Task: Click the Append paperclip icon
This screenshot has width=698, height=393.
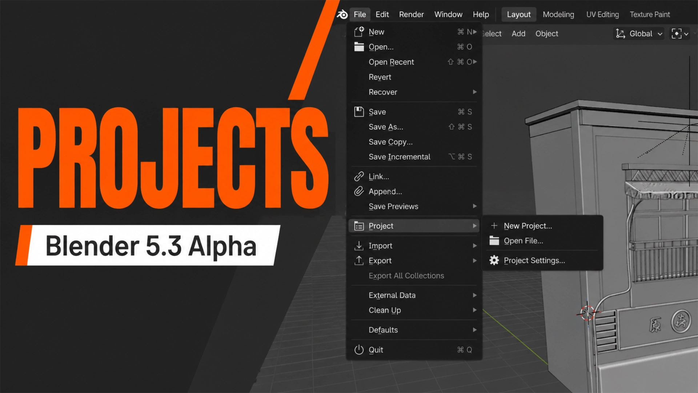Action: (359, 191)
